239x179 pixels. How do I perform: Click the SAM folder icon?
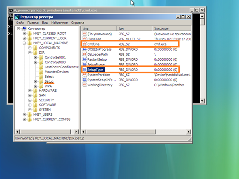35,95
